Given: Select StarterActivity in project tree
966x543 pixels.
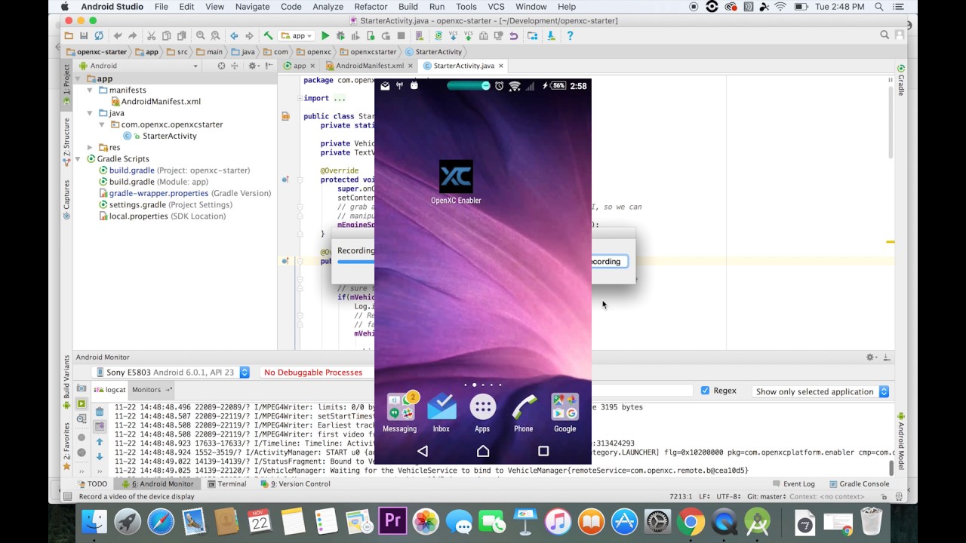Looking at the screenshot, I should (x=164, y=136).
